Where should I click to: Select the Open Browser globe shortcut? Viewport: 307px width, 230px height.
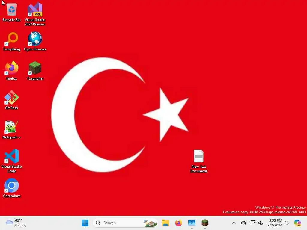[35, 41]
